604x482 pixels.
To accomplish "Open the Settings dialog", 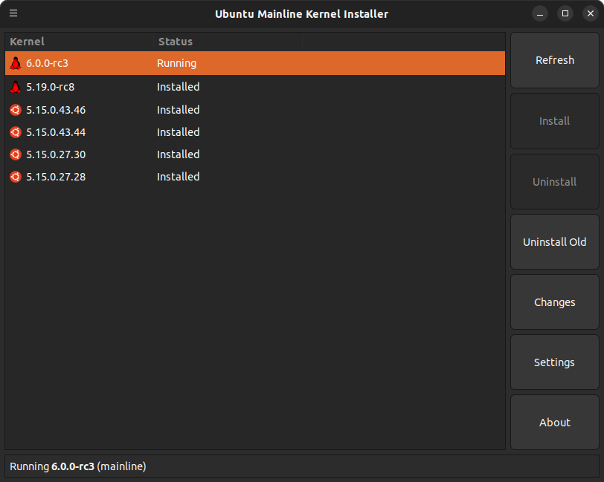I will (x=555, y=362).
